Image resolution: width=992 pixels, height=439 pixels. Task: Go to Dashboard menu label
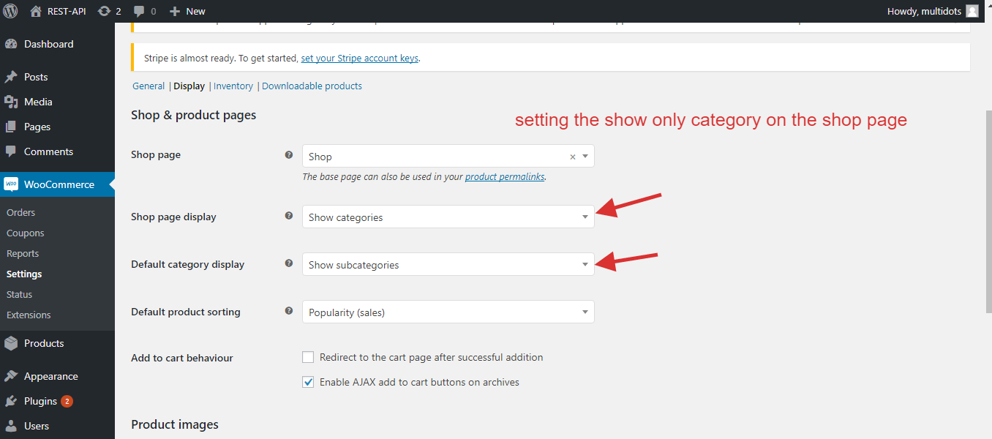point(49,44)
